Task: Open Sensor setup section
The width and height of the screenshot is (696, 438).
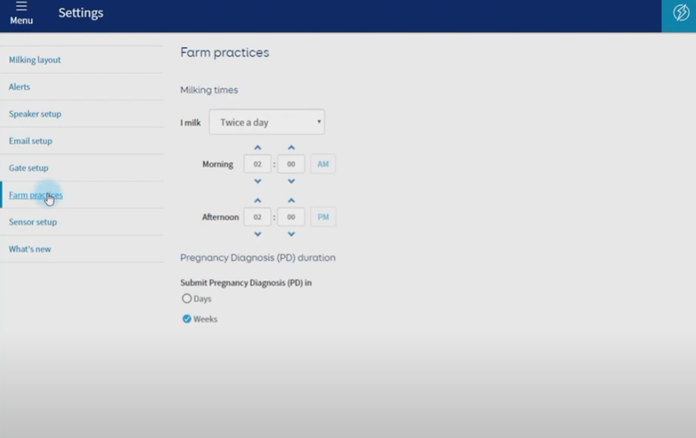Action: [x=33, y=222]
